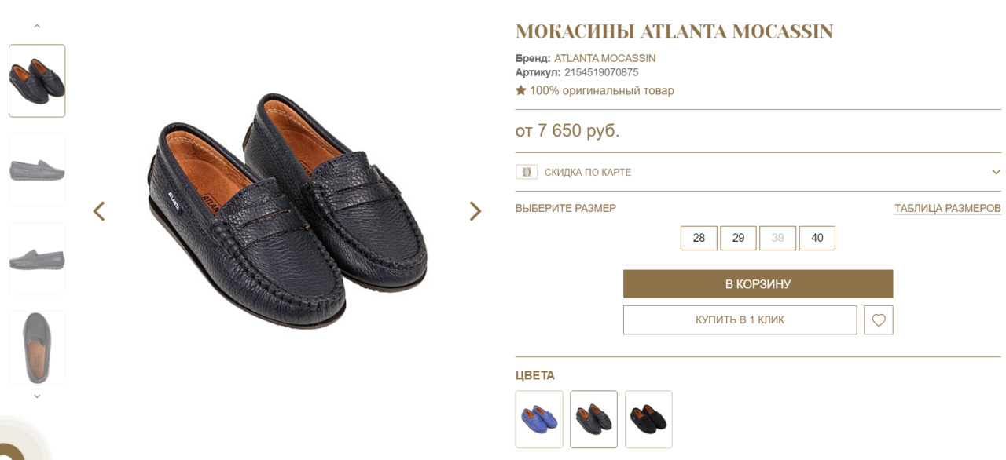This screenshot has width=1006, height=460.
Task: Click the star icon beside original guarantee
Action: [x=520, y=90]
